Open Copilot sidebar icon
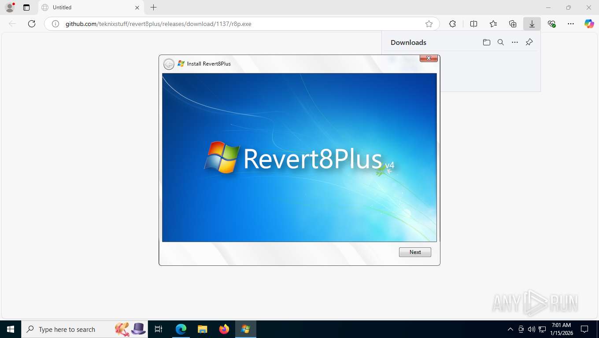The height and width of the screenshot is (338, 599). click(x=589, y=24)
